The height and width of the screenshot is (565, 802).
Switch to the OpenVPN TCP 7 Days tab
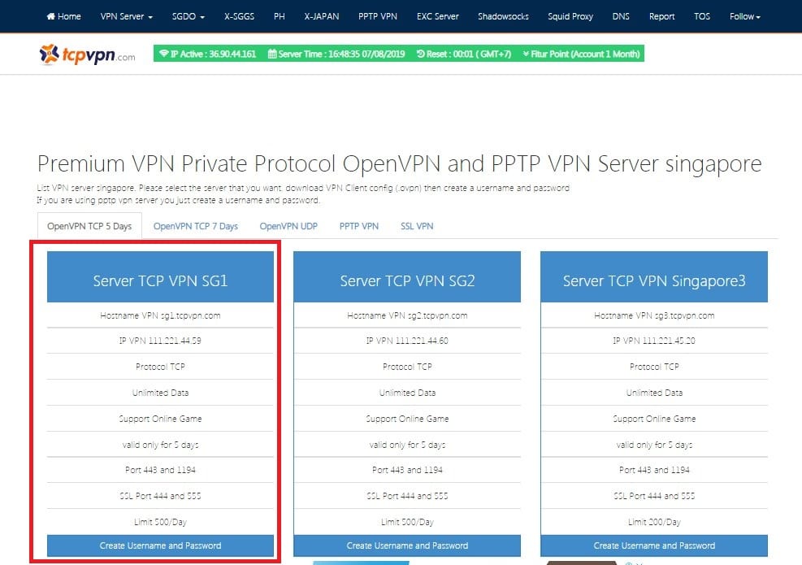(x=195, y=226)
